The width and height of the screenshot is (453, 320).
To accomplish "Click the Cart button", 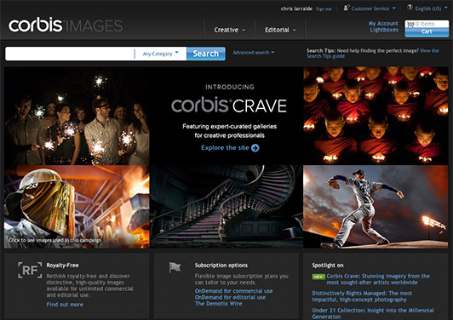I will pos(427,31).
